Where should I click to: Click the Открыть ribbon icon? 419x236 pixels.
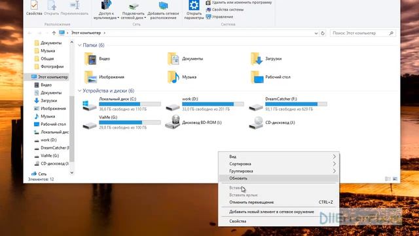[51, 8]
